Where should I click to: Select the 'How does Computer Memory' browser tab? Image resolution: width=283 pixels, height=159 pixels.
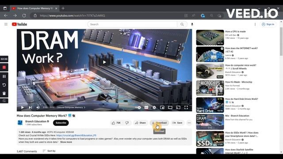(x=34, y=8)
